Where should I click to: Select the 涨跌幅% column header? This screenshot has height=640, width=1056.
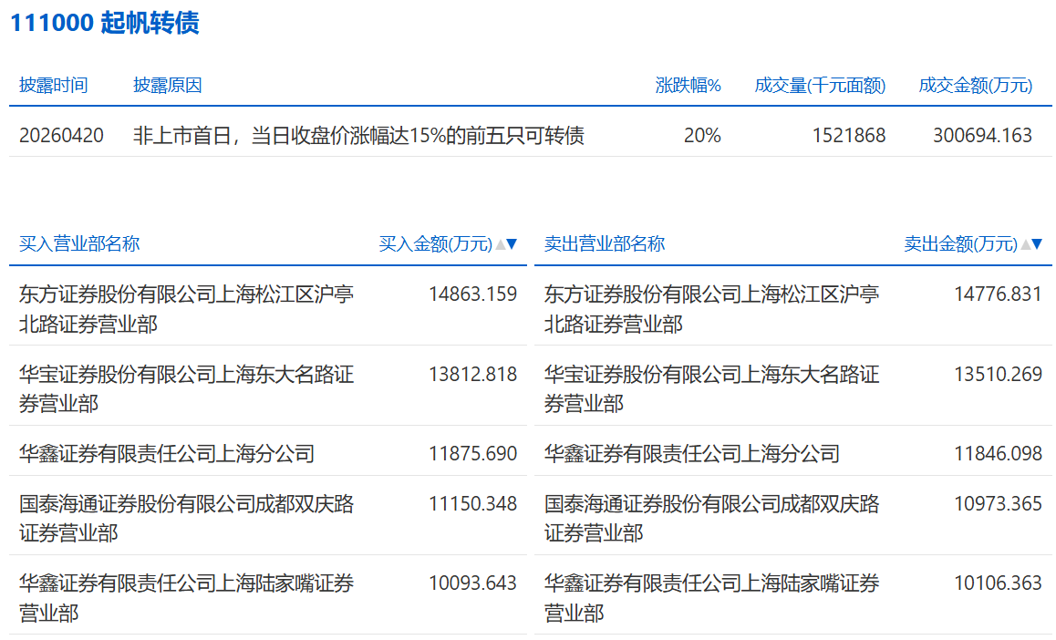688,86
